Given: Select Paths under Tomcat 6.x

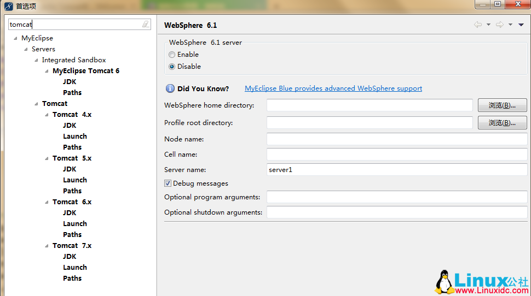Looking at the screenshot, I should click(72, 234).
